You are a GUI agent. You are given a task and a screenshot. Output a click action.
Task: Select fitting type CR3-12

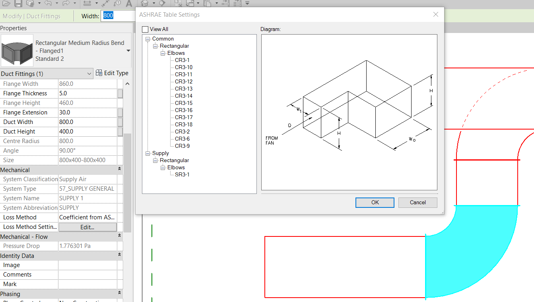point(184,81)
